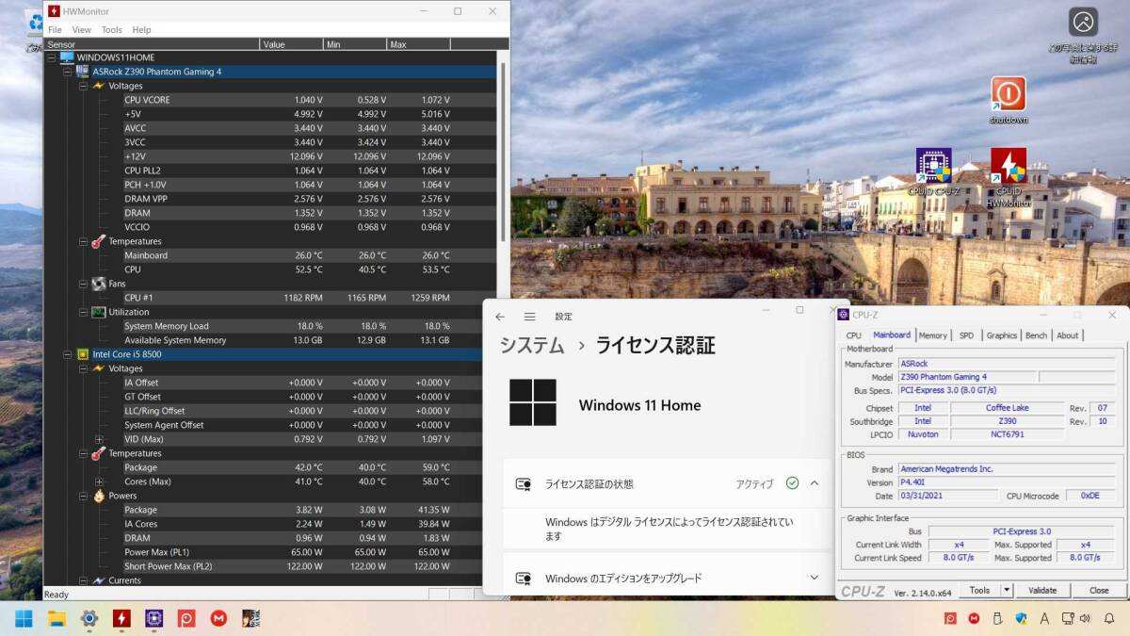Expand the Cores (Max) row

click(99, 481)
